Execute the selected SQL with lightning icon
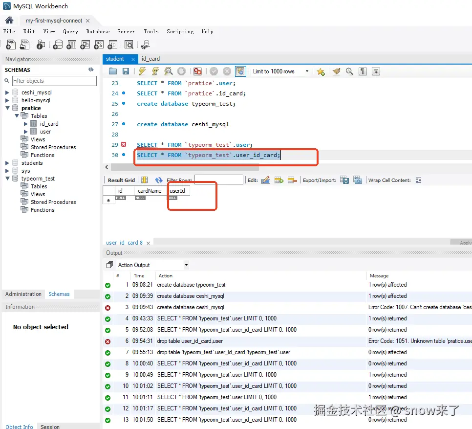472x429 pixels. pos(142,71)
